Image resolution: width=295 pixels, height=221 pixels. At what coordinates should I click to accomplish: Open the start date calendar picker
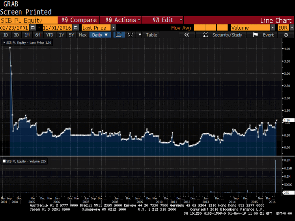(x=33, y=28)
